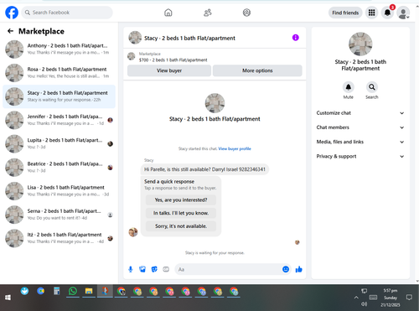
Task: Open the Facebook logo home link
Action: [x=12, y=13]
